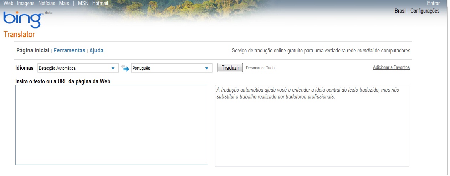Click Entrar to sign in
The height and width of the screenshot is (176, 450).
[x=433, y=3]
